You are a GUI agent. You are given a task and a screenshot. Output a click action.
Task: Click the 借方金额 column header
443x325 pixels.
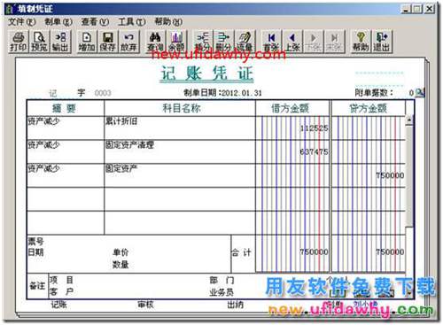click(x=291, y=108)
